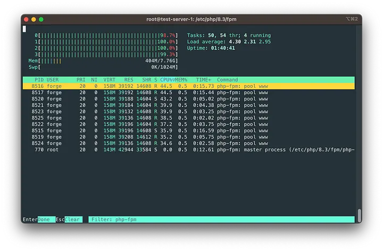Select the root php-fpm master process row
The height and width of the screenshot is (251, 383).
click(188, 149)
